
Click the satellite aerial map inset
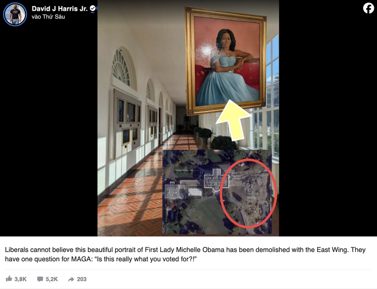(x=217, y=191)
